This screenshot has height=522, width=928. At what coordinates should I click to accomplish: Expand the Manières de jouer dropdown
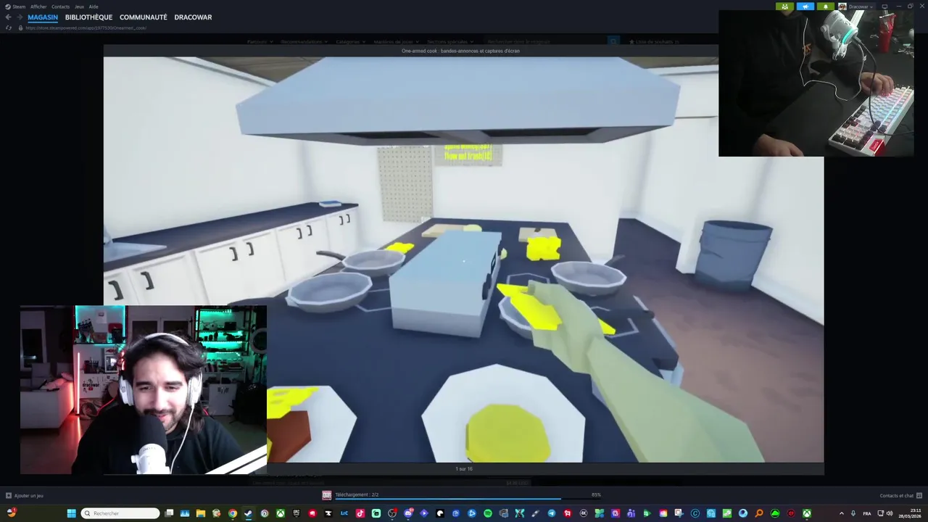(397, 41)
